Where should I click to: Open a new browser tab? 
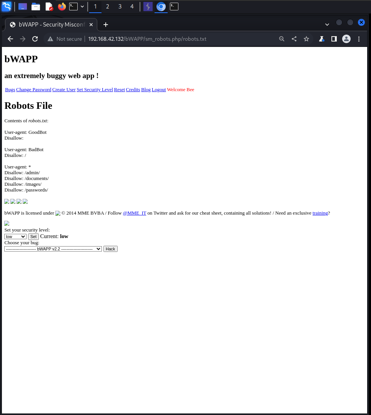[x=106, y=25]
